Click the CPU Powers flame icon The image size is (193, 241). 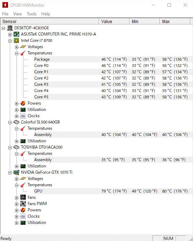(23, 103)
